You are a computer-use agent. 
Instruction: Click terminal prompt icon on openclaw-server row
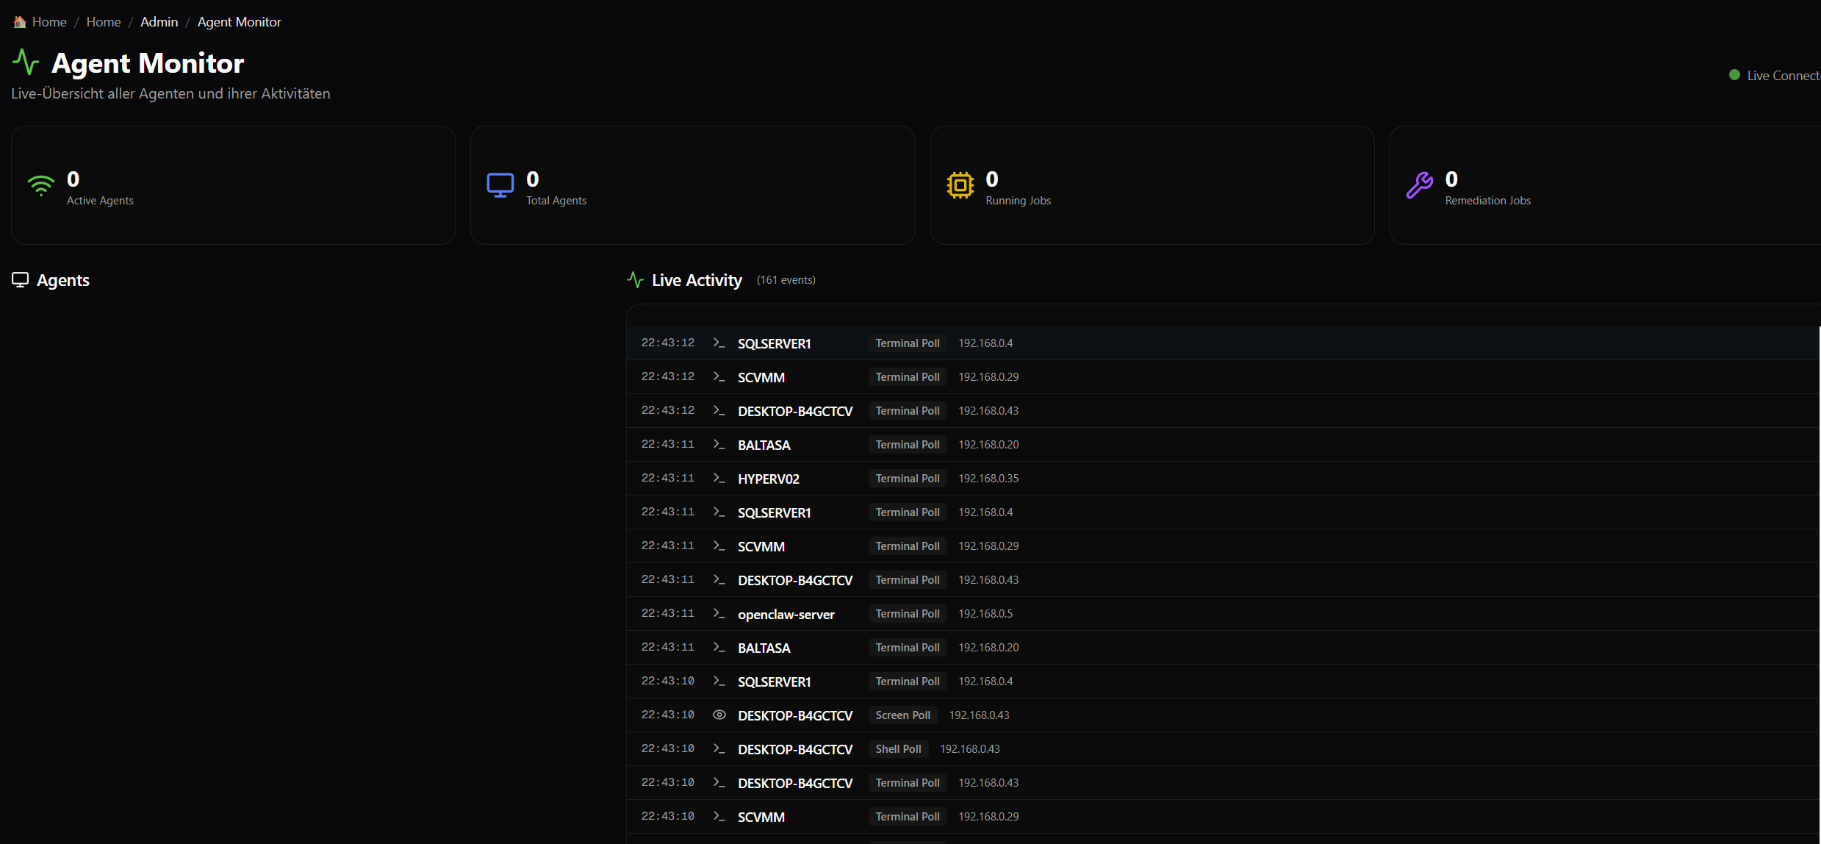(x=719, y=613)
